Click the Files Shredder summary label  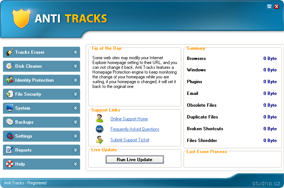(202, 141)
